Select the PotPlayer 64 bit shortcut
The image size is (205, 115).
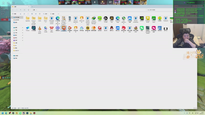click(x=148, y=19)
